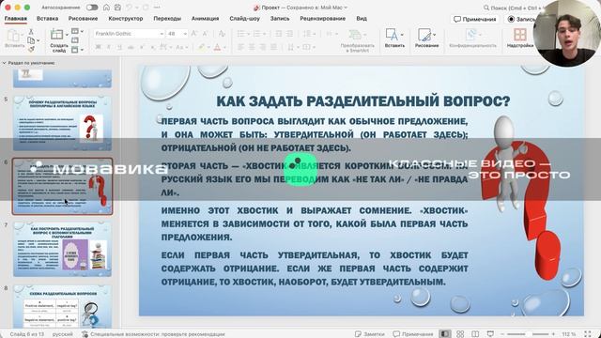
Task: Click the Save icon in title bar
Action: [x=117, y=8]
